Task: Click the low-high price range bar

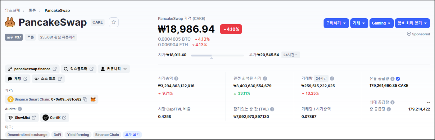Action: tap(217, 55)
